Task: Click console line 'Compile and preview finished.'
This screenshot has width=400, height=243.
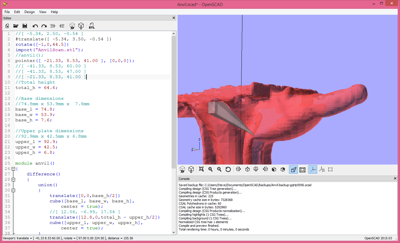Action: [x=199, y=226]
